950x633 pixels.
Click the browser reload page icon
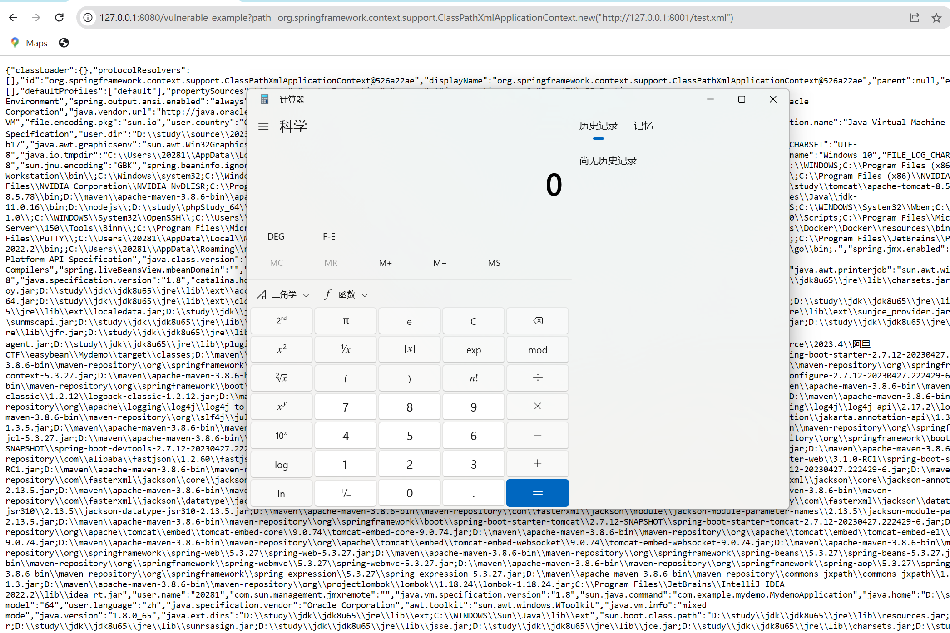point(59,18)
